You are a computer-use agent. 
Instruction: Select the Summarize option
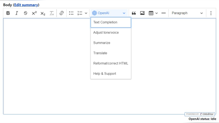[x=111, y=43]
